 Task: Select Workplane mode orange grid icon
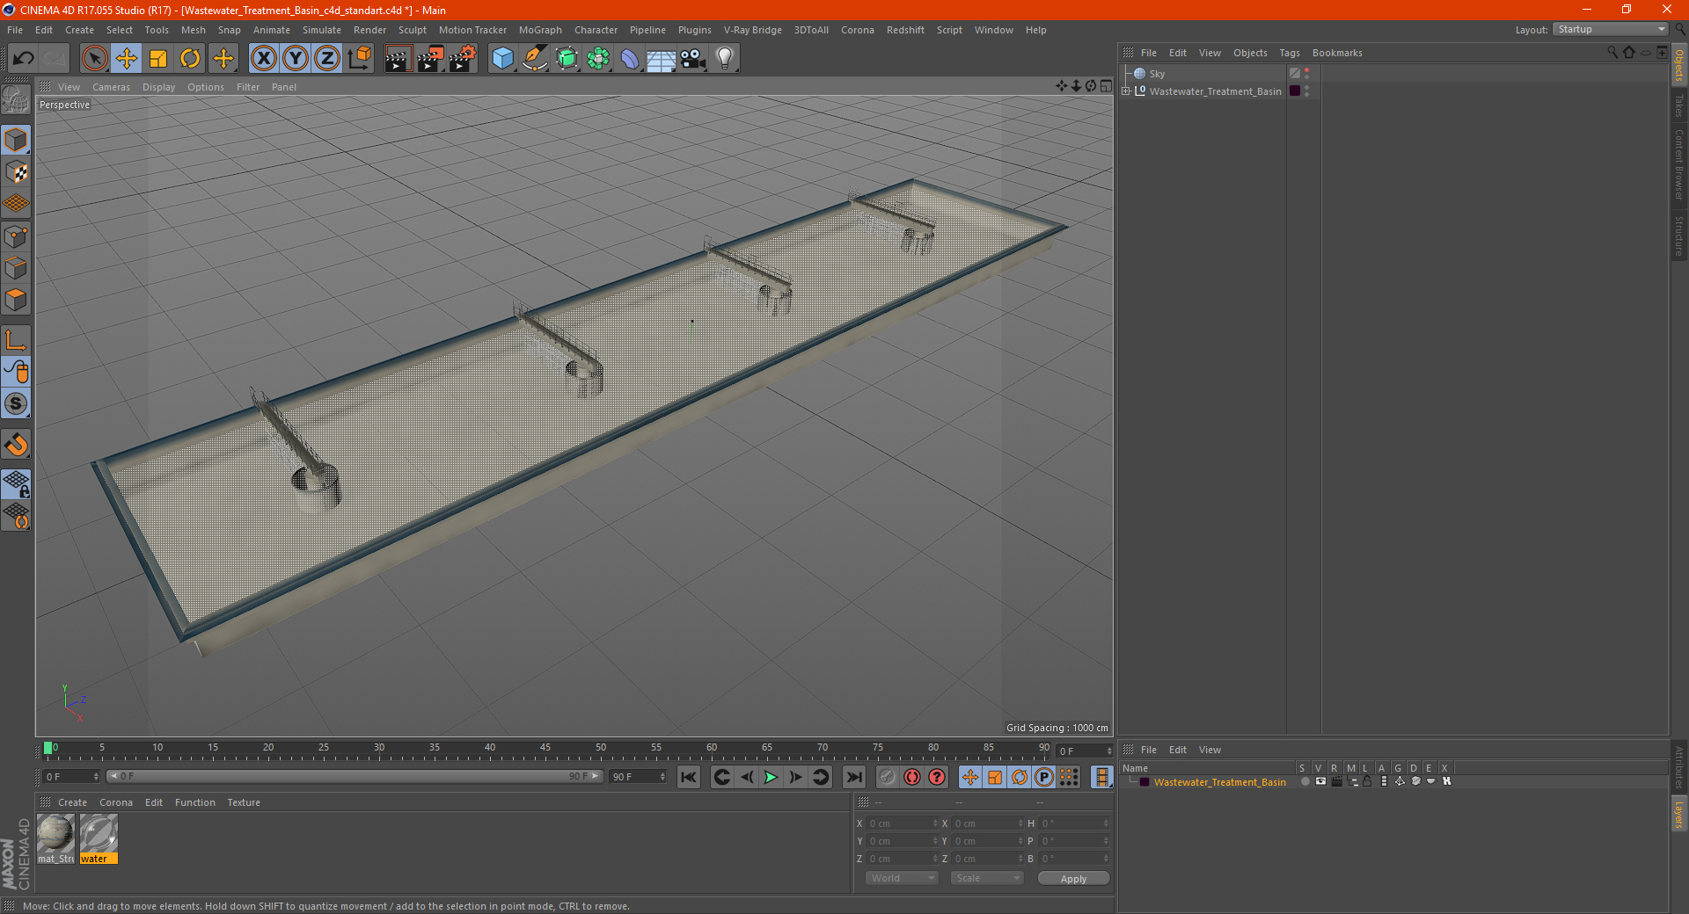pos(16,203)
